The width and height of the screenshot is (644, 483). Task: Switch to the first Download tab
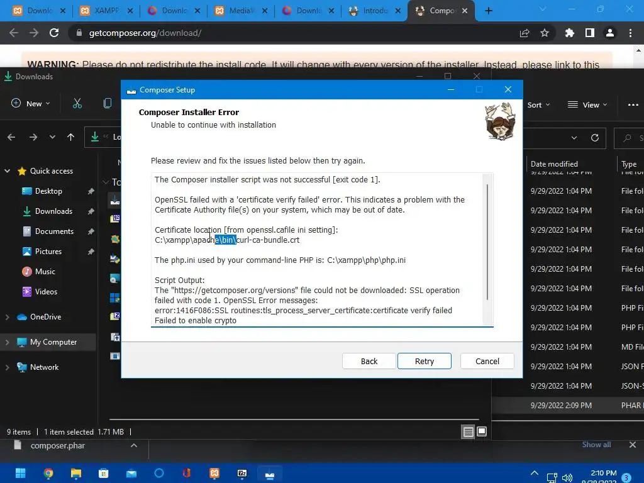[x=38, y=11]
